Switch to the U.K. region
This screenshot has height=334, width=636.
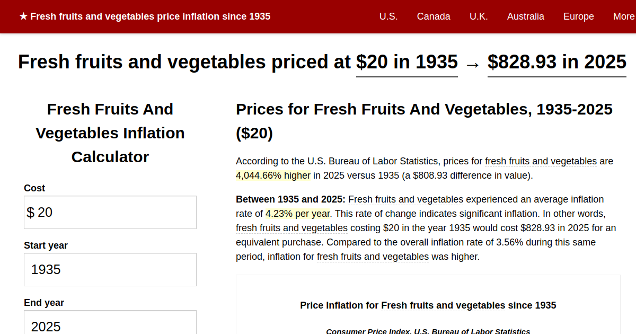click(479, 16)
